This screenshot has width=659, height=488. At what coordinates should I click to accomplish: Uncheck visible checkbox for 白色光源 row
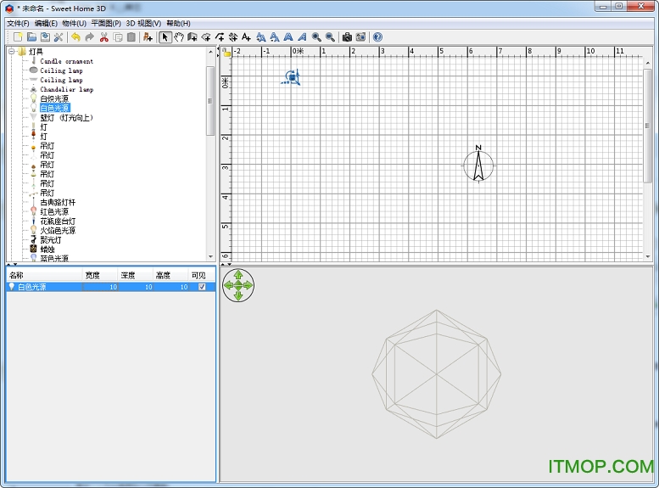(x=201, y=287)
